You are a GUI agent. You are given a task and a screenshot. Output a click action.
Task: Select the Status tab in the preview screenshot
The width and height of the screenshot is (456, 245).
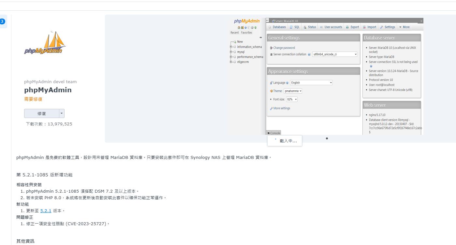(310, 27)
